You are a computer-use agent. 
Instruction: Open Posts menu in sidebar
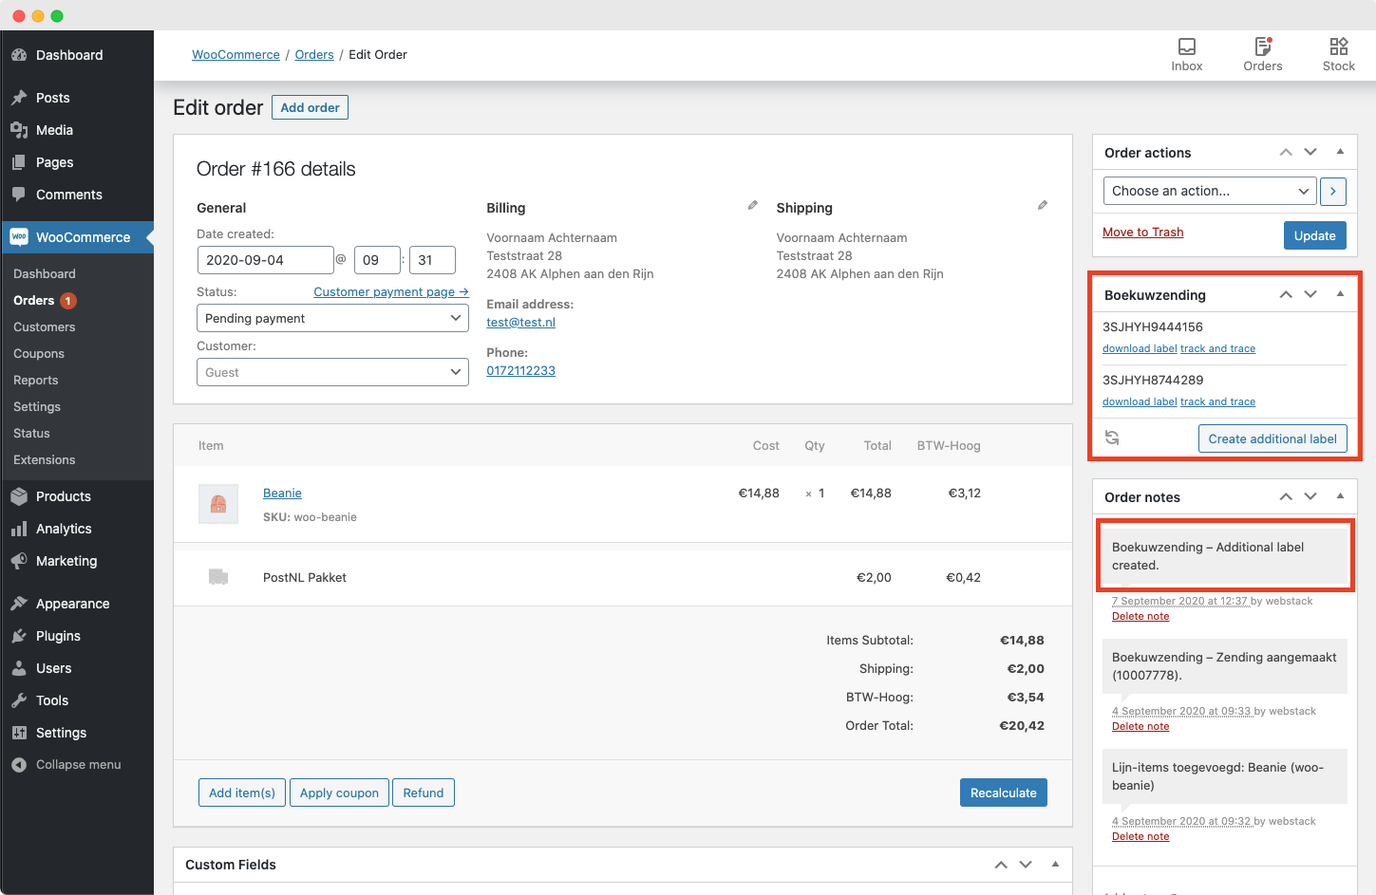click(77, 98)
